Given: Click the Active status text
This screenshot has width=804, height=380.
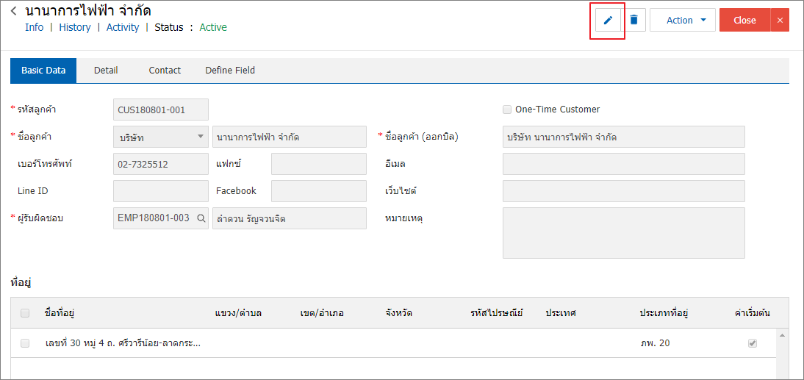Looking at the screenshot, I should 213,27.
